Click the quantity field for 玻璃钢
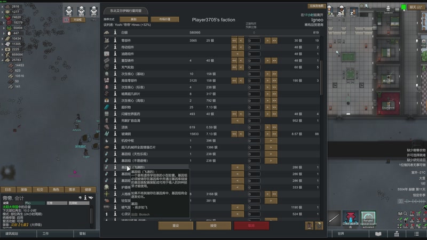Viewport: 427px width, 240px height. tap(254, 134)
